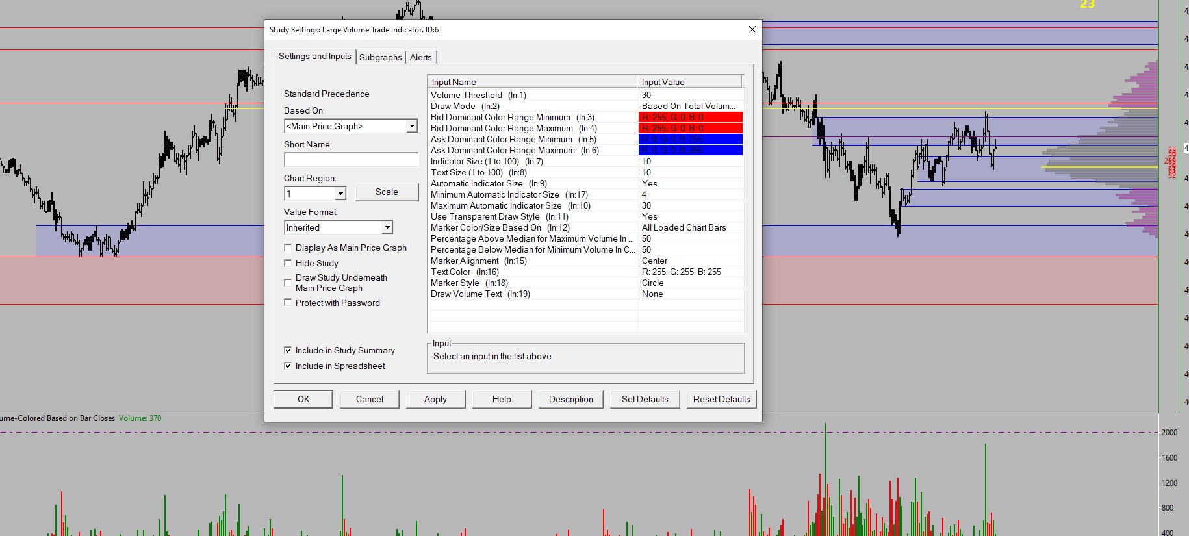Expand the Value Format dropdown
This screenshot has height=536, width=1189.
pos(387,227)
